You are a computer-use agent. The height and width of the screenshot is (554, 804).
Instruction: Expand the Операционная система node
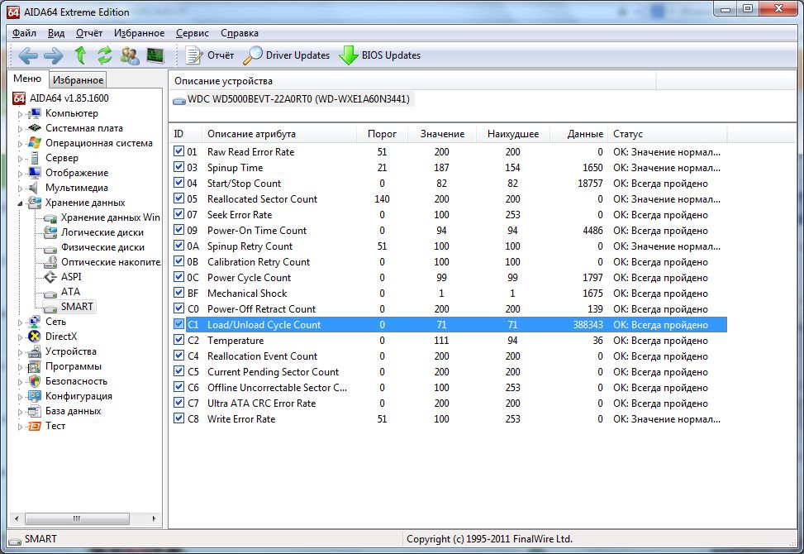tap(21, 144)
